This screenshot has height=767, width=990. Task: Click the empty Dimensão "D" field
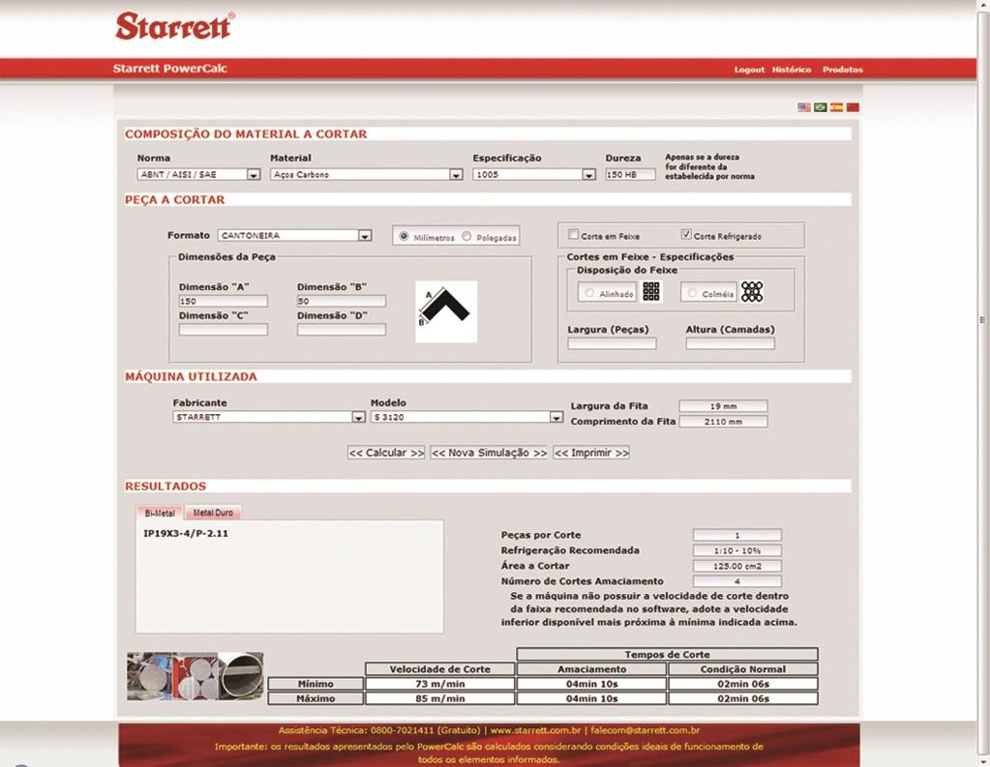[x=342, y=330]
